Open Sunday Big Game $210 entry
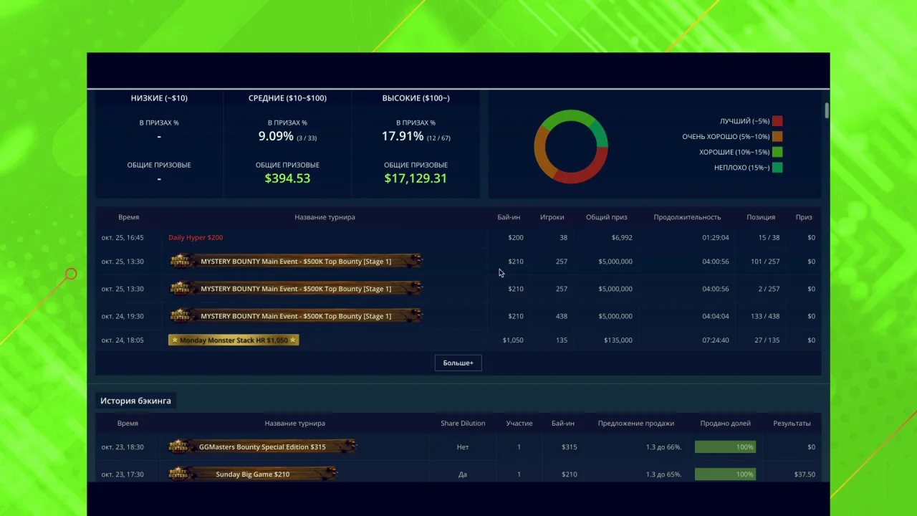The height and width of the screenshot is (516, 917). pyautogui.click(x=253, y=474)
